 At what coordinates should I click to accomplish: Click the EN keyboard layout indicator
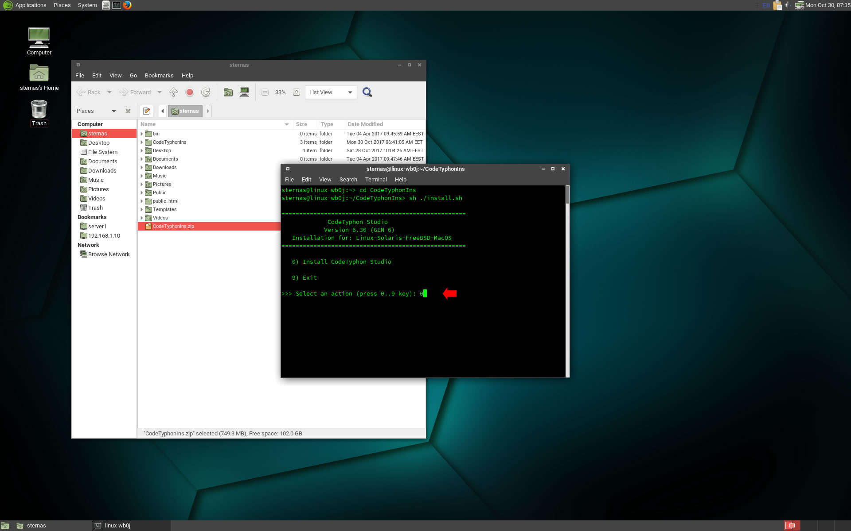[766, 5]
